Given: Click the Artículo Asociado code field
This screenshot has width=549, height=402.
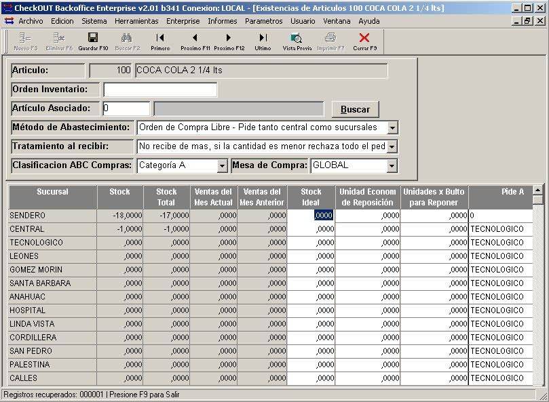Looking at the screenshot, I should click(x=126, y=108).
